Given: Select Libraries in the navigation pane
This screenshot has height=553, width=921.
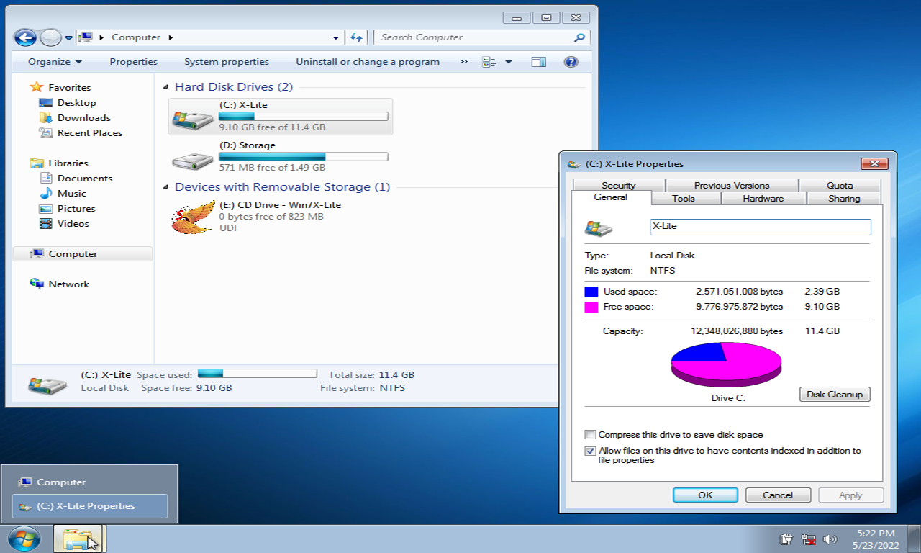Looking at the screenshot, I should (68, 163).
